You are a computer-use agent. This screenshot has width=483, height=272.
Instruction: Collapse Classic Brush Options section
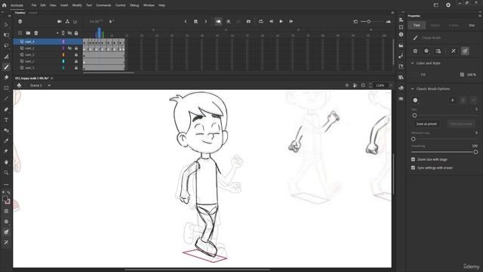click(413, 89)
